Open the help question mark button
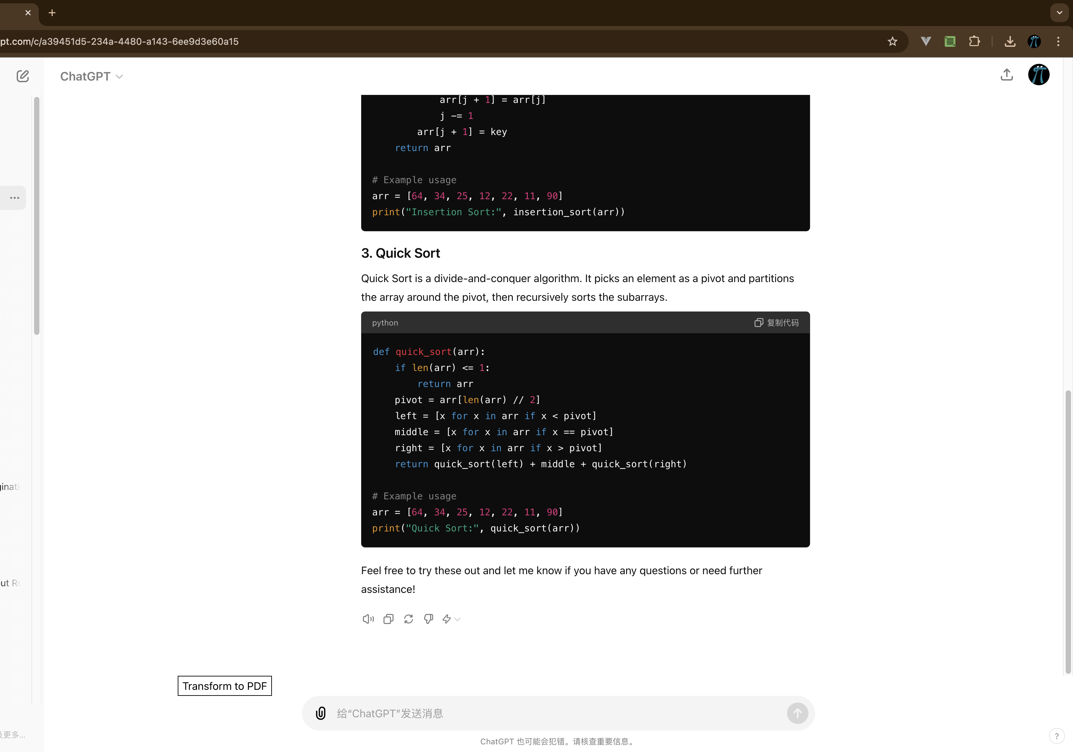Image resolution: width=1073 pixels, height=752 pixels. coord(1057,736)
